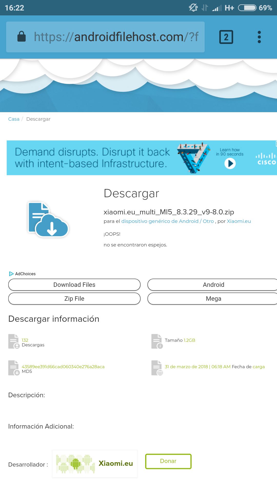
Task: Open Xiaomi.eu developer card
Action: [95, 464]
